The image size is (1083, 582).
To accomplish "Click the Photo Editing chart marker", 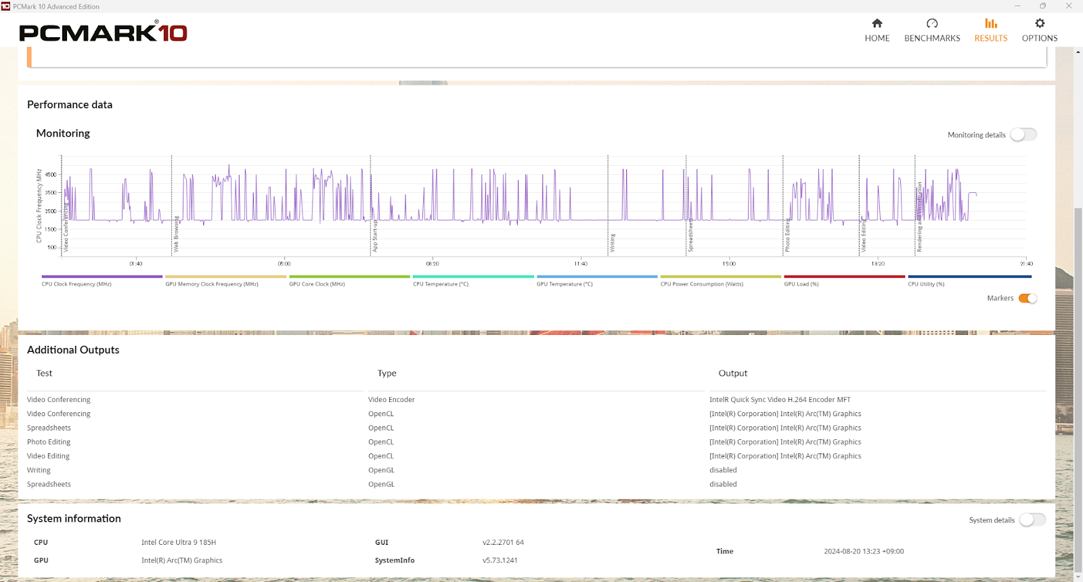I will coord(787,236).
